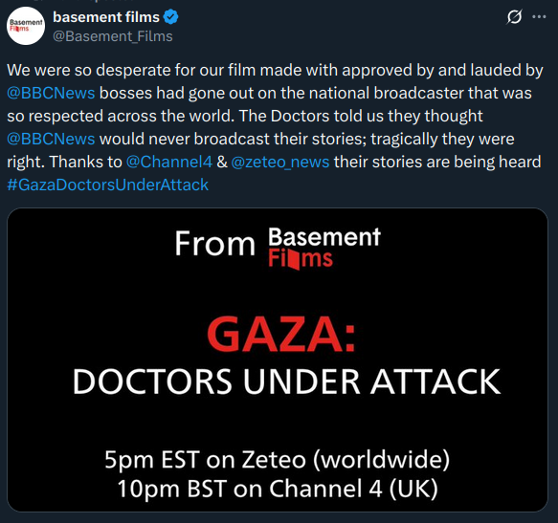
Task: Click "DOCTORS UNDER ATTACK" text in the image
Action: [x=286, y=381]
